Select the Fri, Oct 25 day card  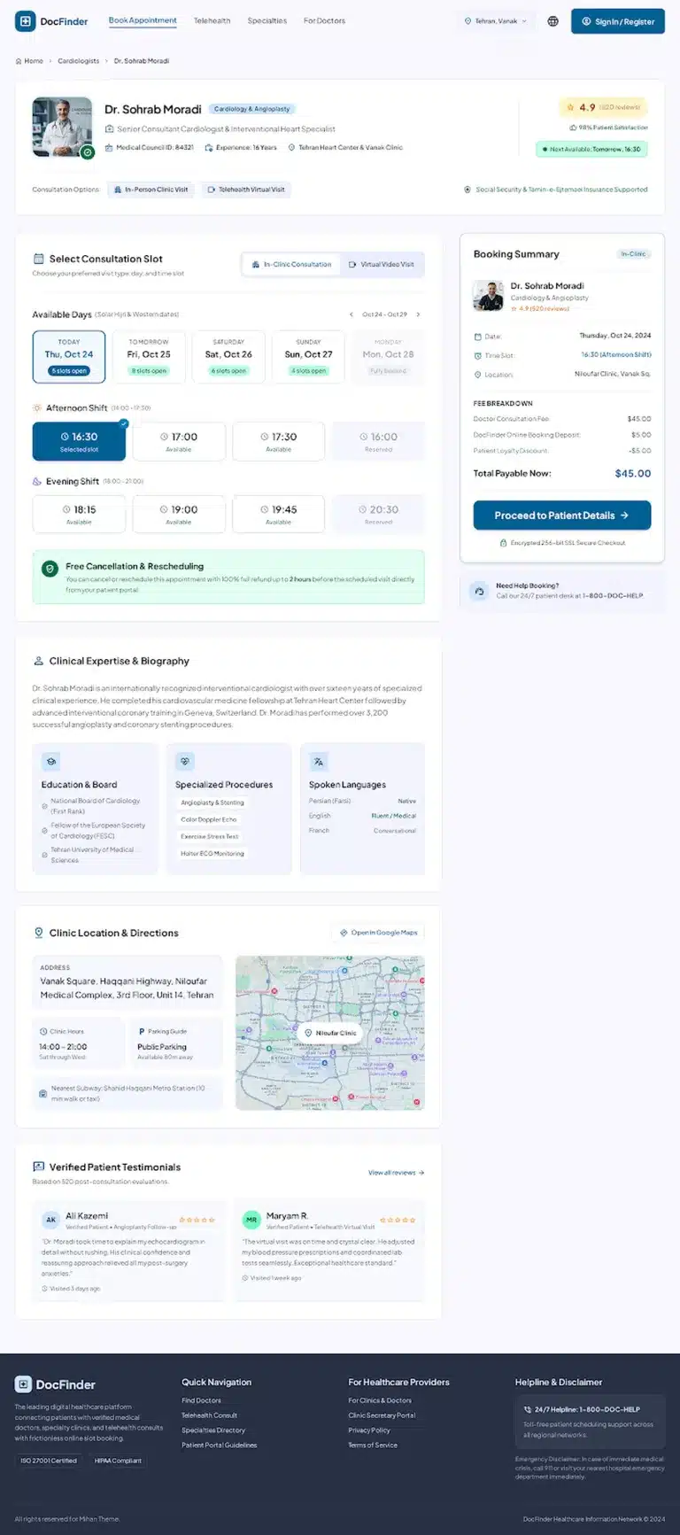150,357
